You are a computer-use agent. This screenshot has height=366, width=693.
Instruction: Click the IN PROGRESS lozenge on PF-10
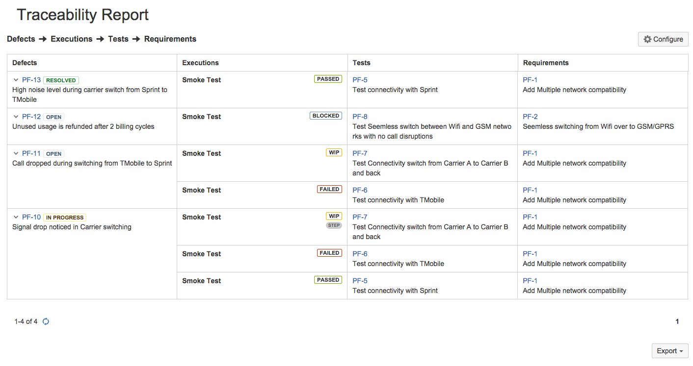pyautogui.click(x=64, y=217)
